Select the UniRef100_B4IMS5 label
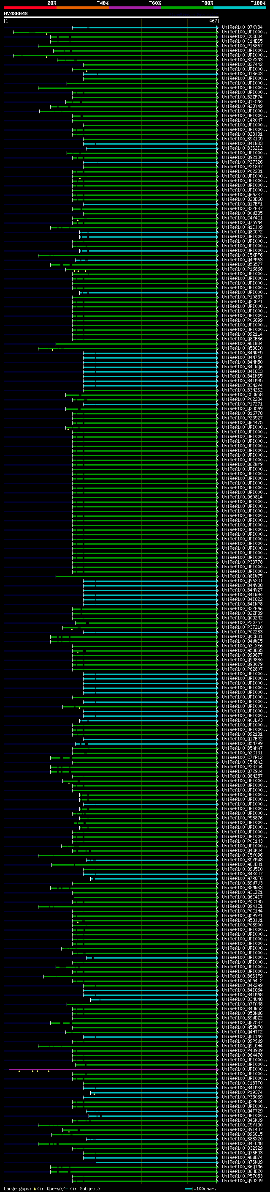This screenshot has width=270, height=1192. [242, 376]
